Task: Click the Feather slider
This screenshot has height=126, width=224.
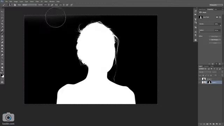Action: tap(210, 32)
